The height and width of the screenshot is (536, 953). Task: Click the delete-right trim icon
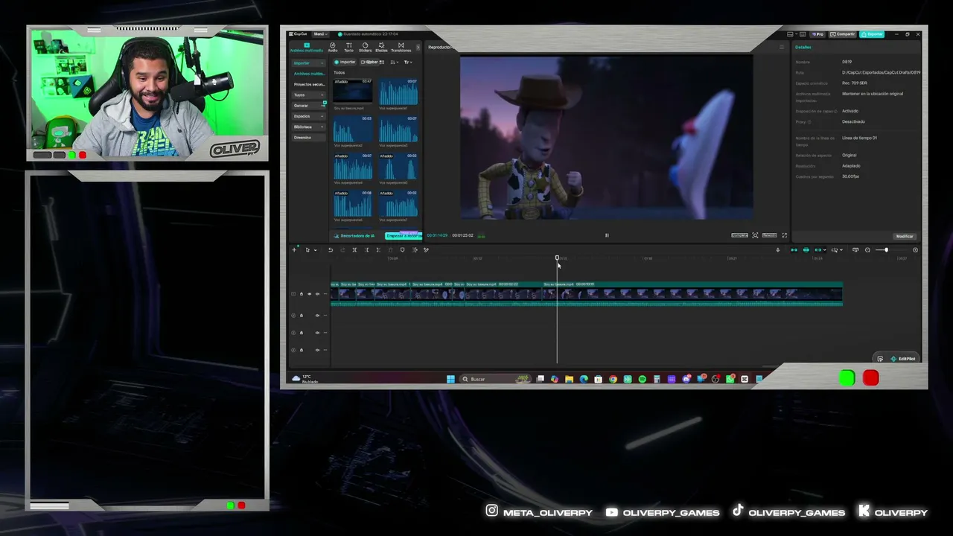tap(378, 250)
